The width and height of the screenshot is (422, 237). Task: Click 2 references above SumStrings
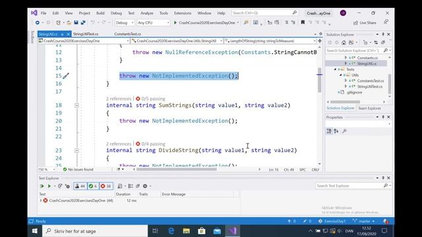[119, 99]
